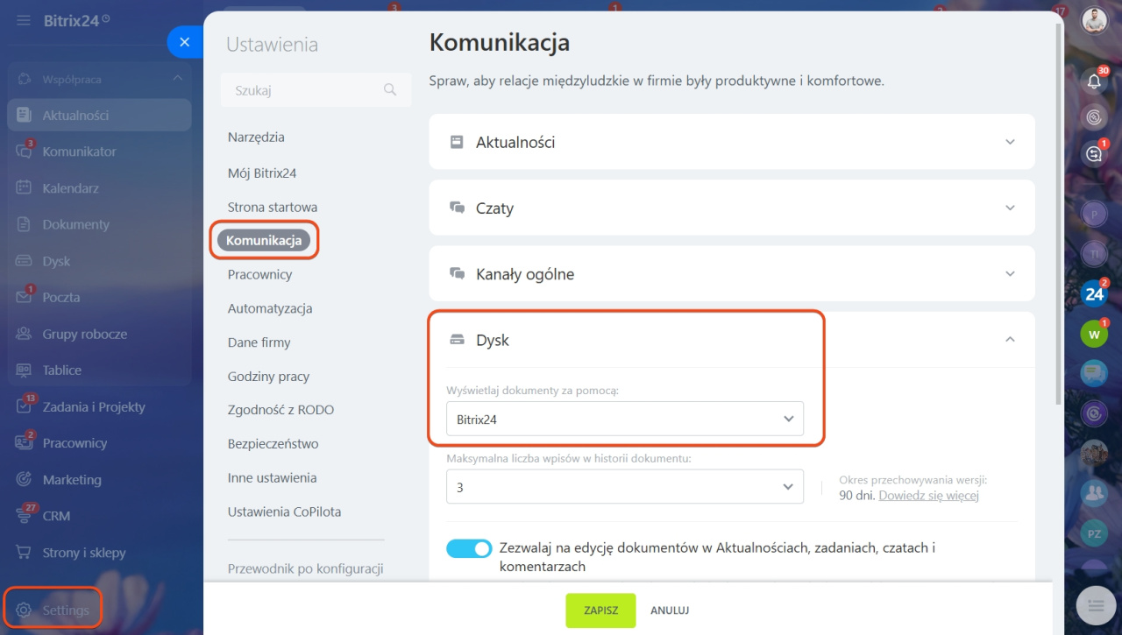Screen dimensions: 1122x635
Task: Expand the Czaty settings card chevron
Action: coord(1010,208)
